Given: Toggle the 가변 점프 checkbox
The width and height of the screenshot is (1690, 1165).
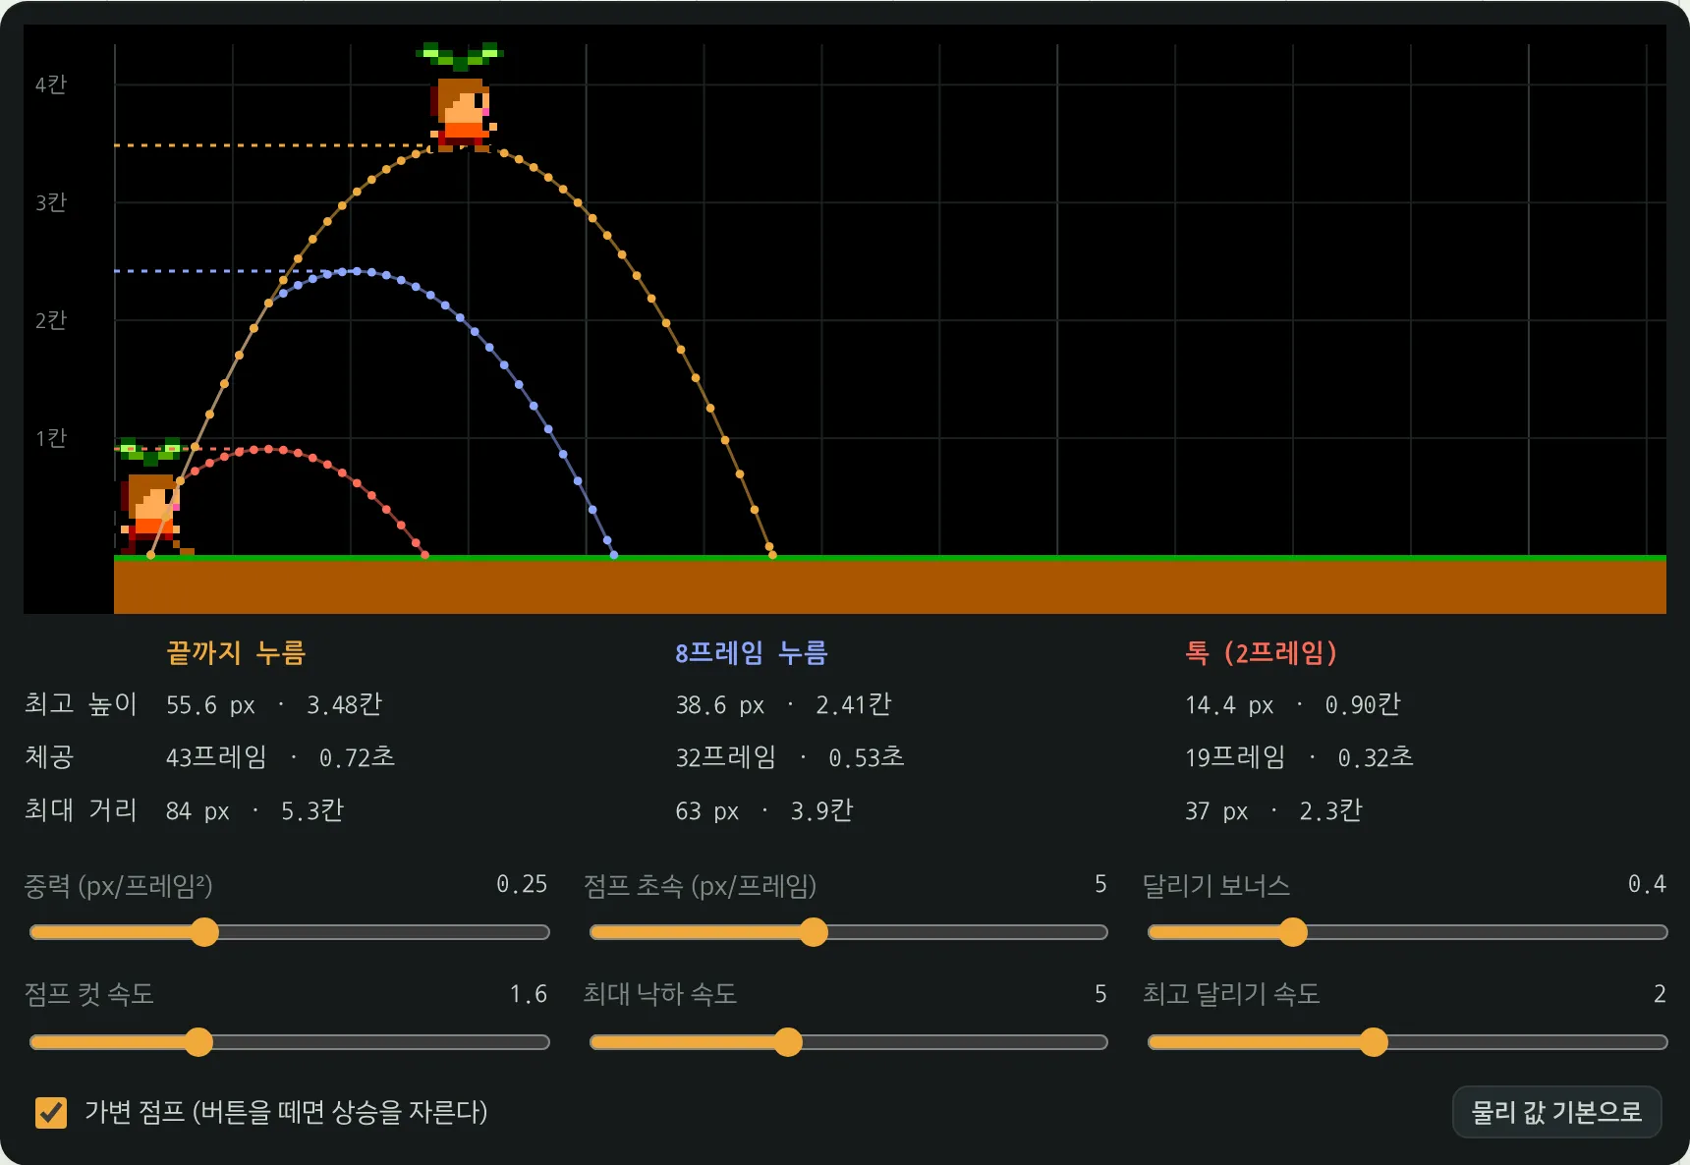Looking at the screenshot, I should (x=51, y=1112).
